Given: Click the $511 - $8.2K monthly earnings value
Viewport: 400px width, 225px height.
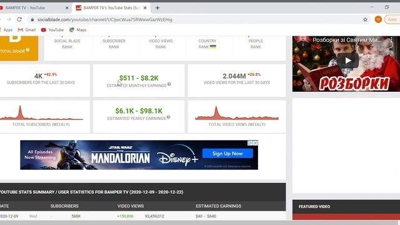Looking at the screenshot, I should click(139, 78).
